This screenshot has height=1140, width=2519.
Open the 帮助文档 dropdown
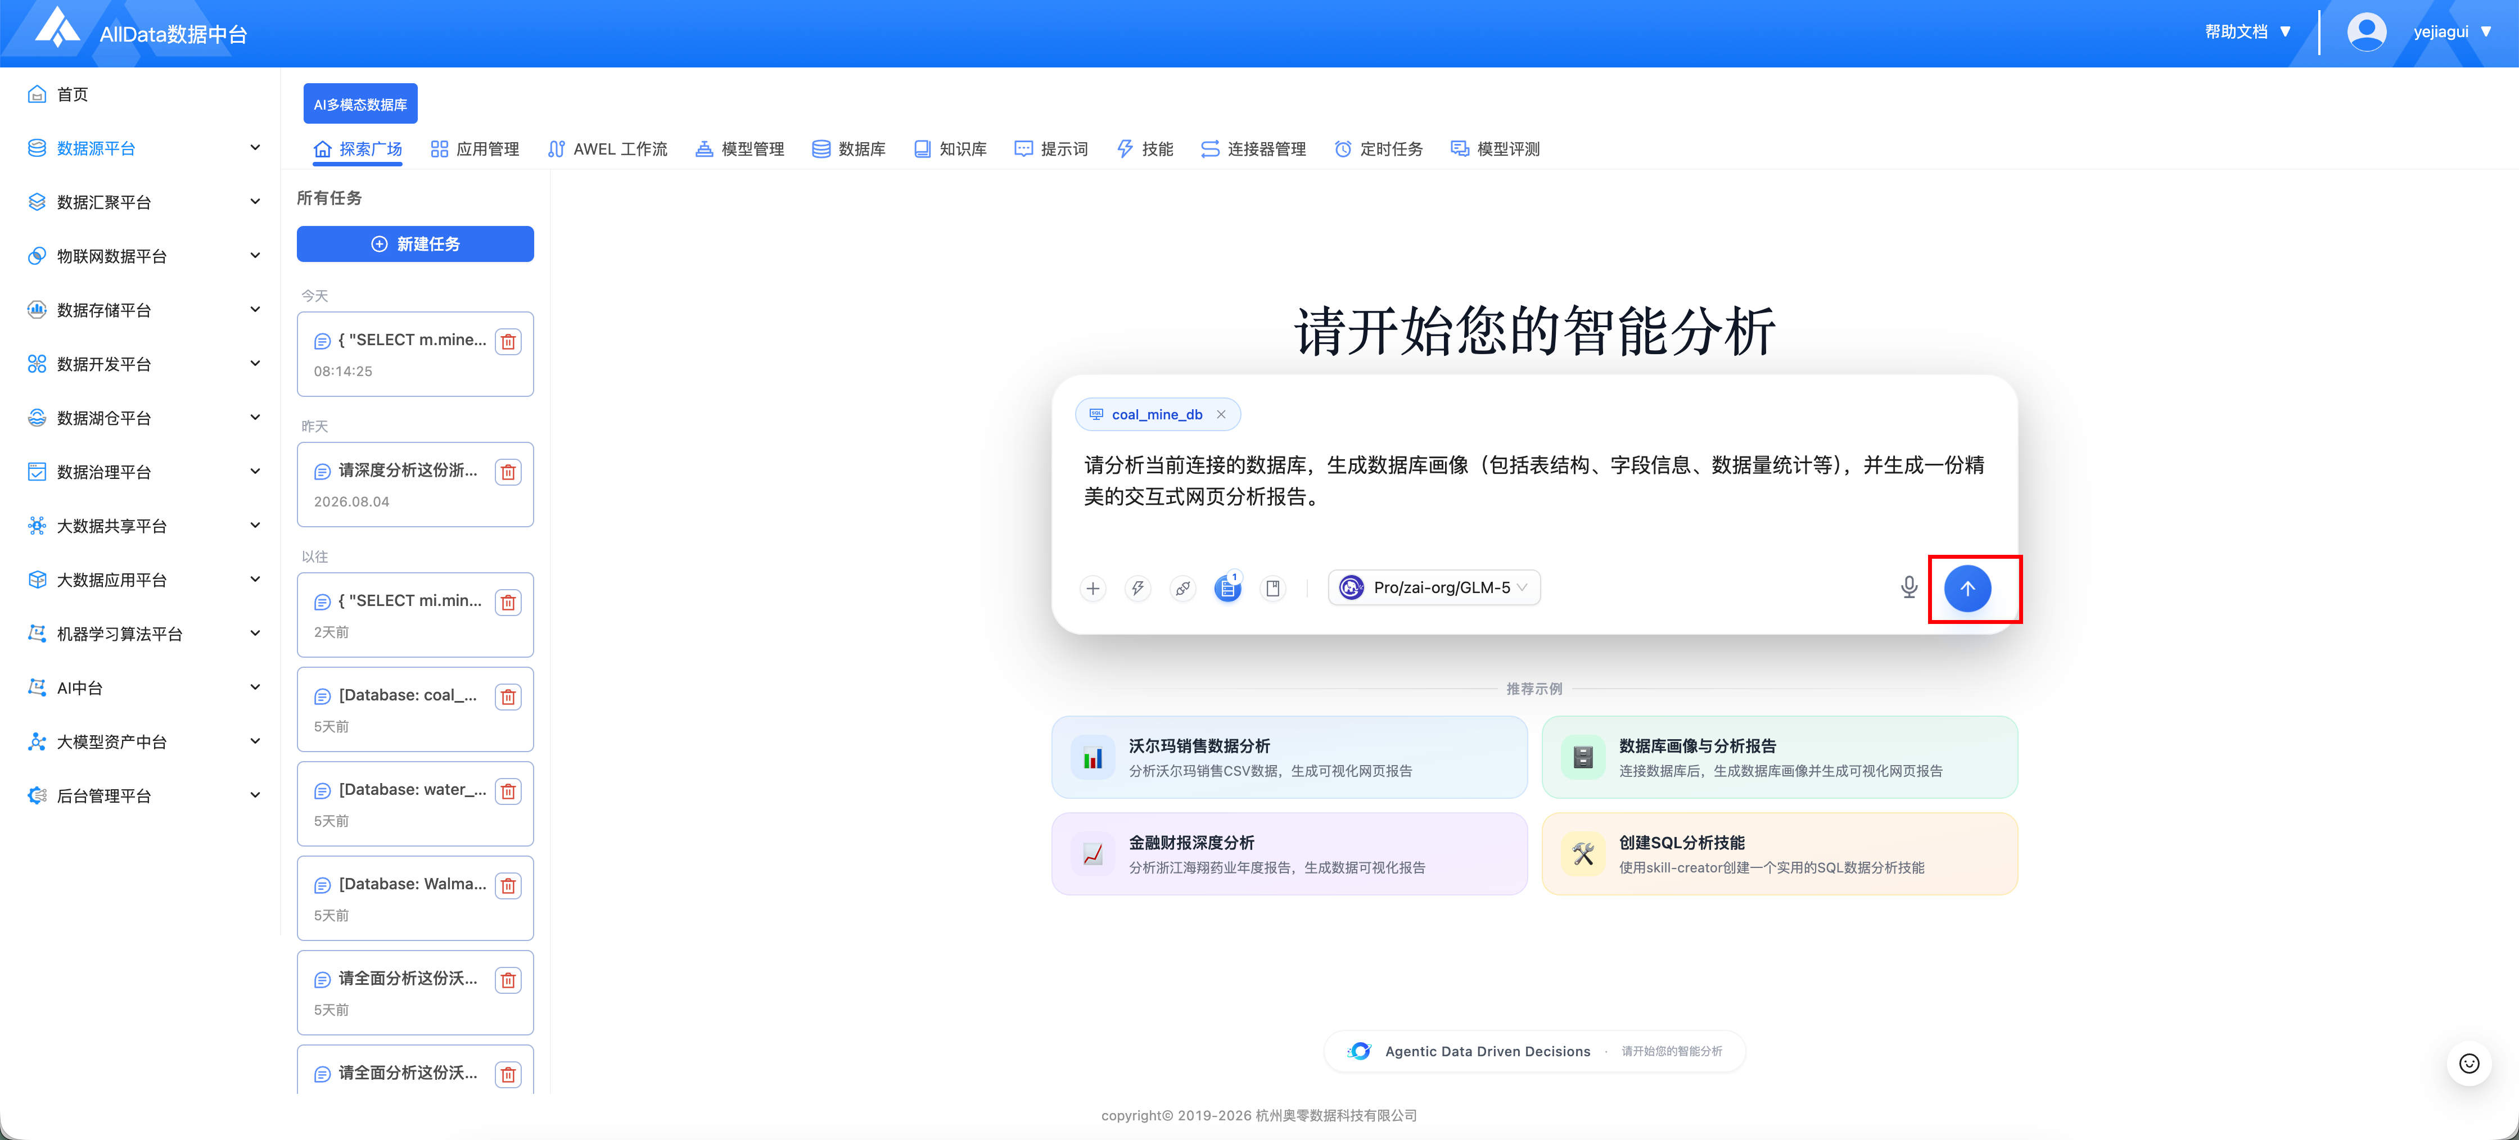(2247, 32)
